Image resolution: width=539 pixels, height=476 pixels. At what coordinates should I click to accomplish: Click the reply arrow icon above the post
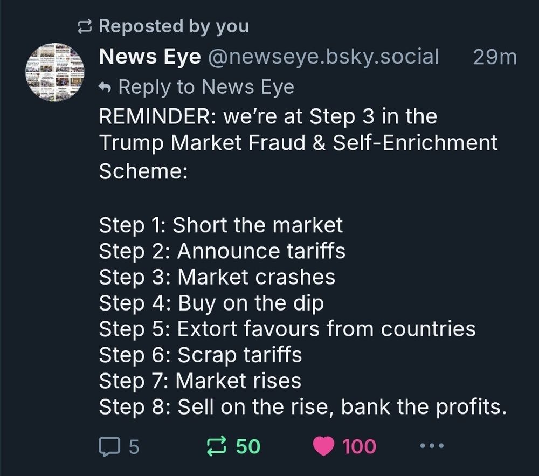pos(106,86)
